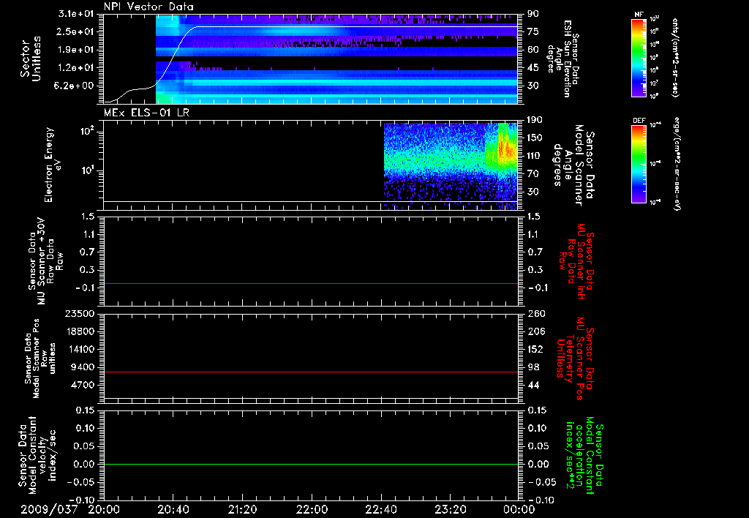Viewport: 749px width, 518px height.
Task: Click the 10² electron energy tick label
Action: [86, 131]
